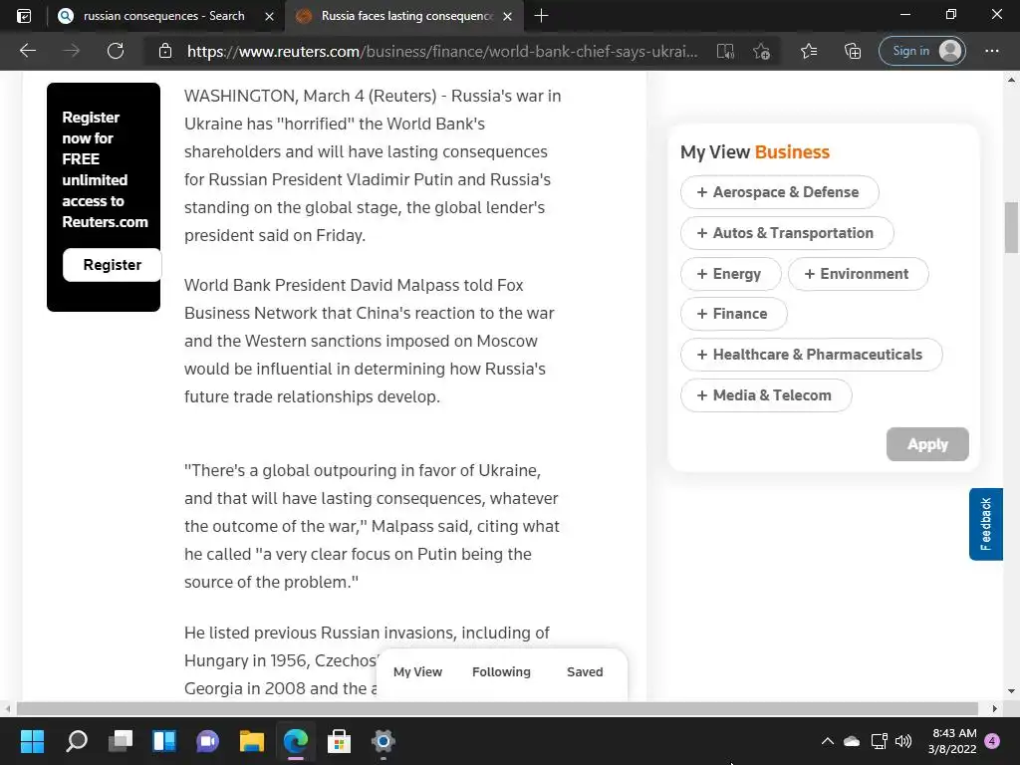
Task: Click the network tray icon
Action: tap(879, 741)
